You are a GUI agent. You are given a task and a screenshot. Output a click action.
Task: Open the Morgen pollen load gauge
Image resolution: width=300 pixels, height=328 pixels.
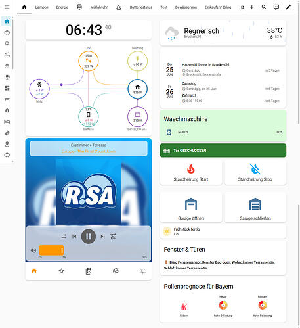(263, 305)
